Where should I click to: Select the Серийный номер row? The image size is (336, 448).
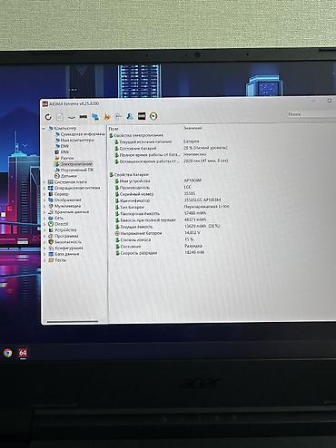click(173, 194)
